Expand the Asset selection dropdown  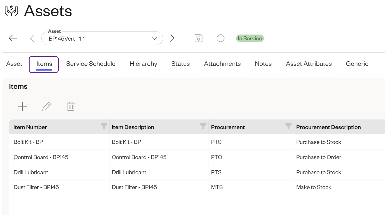pos(154,38)
